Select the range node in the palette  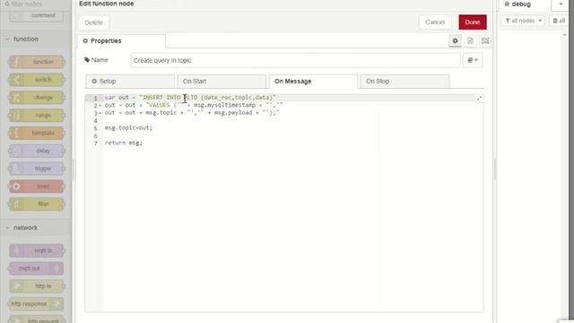37,116
